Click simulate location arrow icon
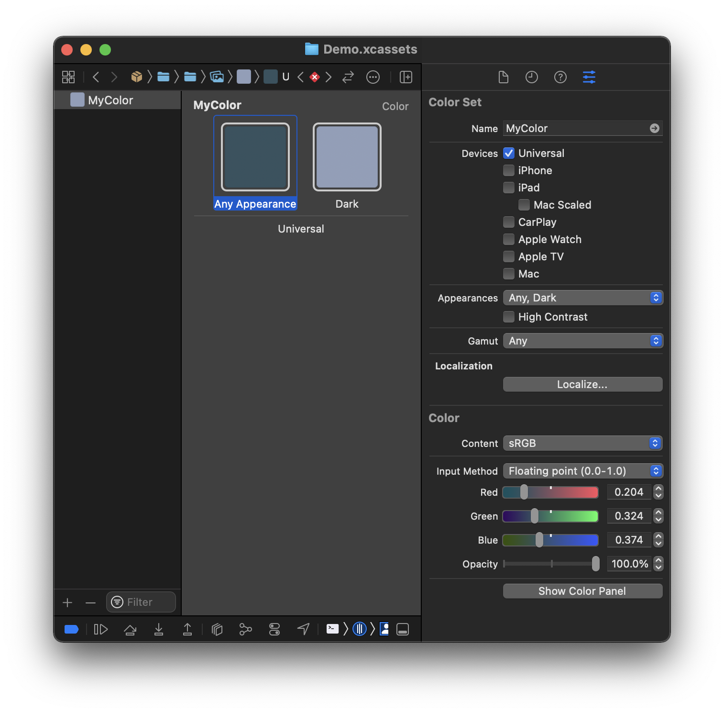 303,629
